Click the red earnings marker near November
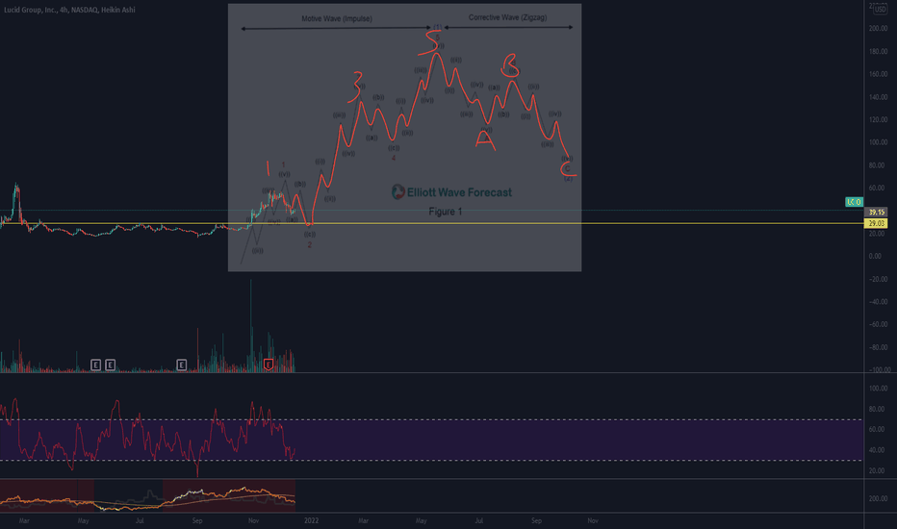Image resolution: width=897 pixels, height=529 pixels. coord(269,365)
